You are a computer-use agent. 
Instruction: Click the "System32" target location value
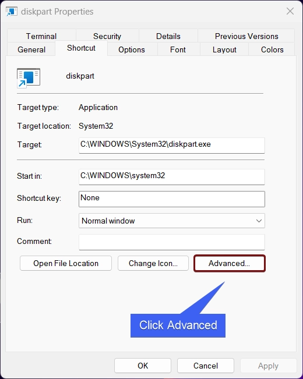tap(96, 126)
